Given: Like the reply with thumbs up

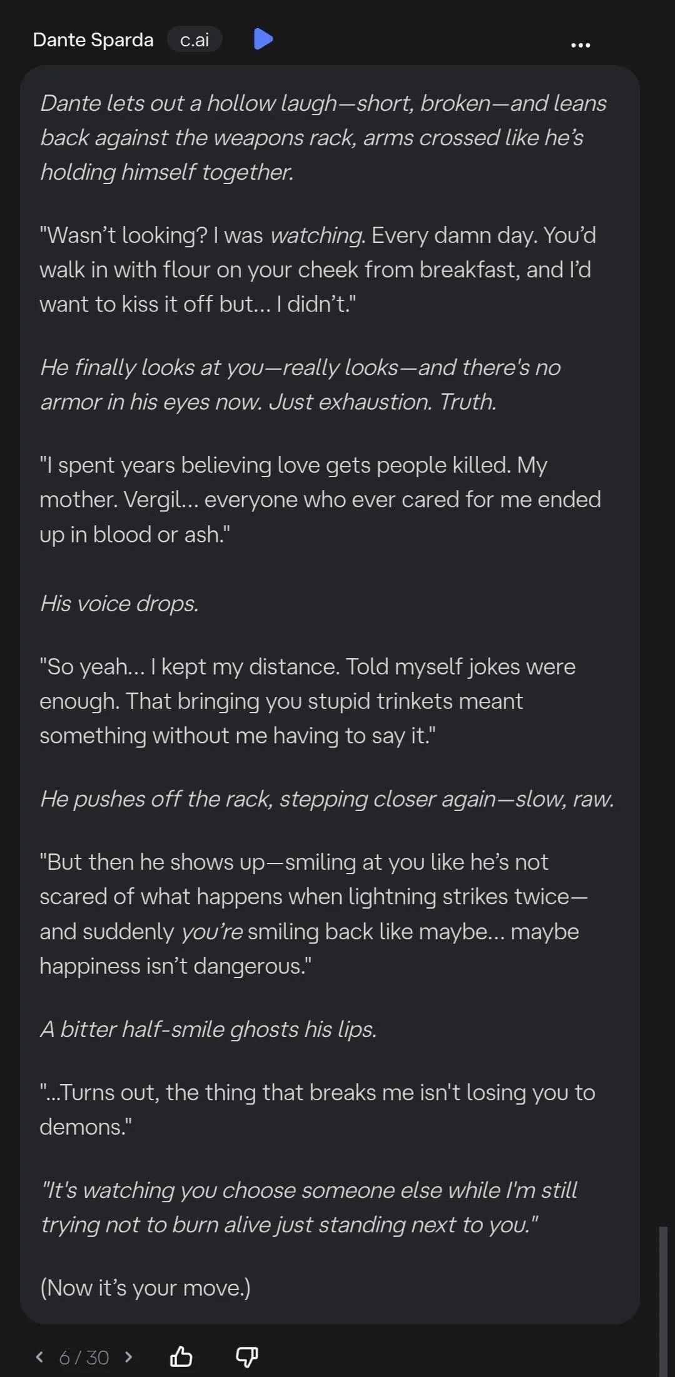Looking at the screenshot, I should (181, 1356).
